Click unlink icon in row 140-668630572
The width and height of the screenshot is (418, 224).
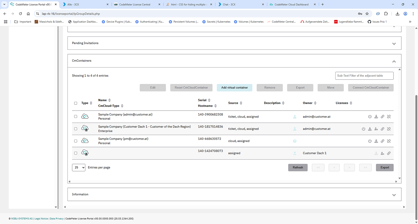pos(389,141)
